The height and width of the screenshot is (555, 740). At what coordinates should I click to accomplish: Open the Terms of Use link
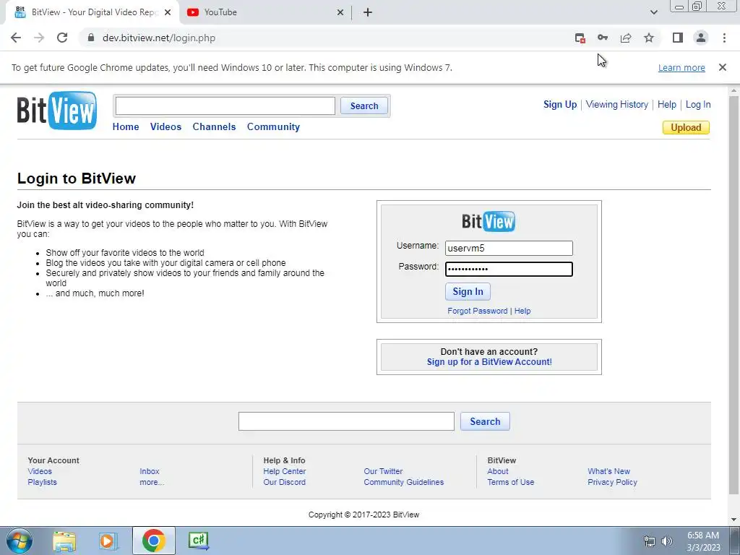click(x=511, y=482)
